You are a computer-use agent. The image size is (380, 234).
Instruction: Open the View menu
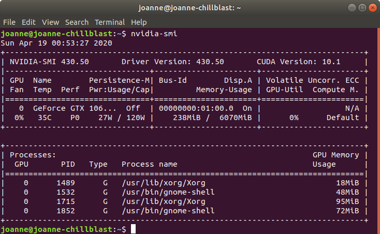coord(50,22)
